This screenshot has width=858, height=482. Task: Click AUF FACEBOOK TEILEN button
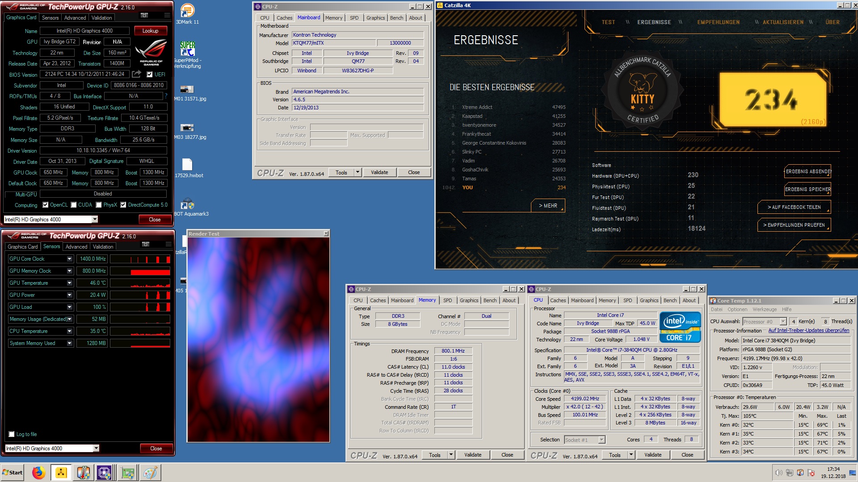pos(794,207)
